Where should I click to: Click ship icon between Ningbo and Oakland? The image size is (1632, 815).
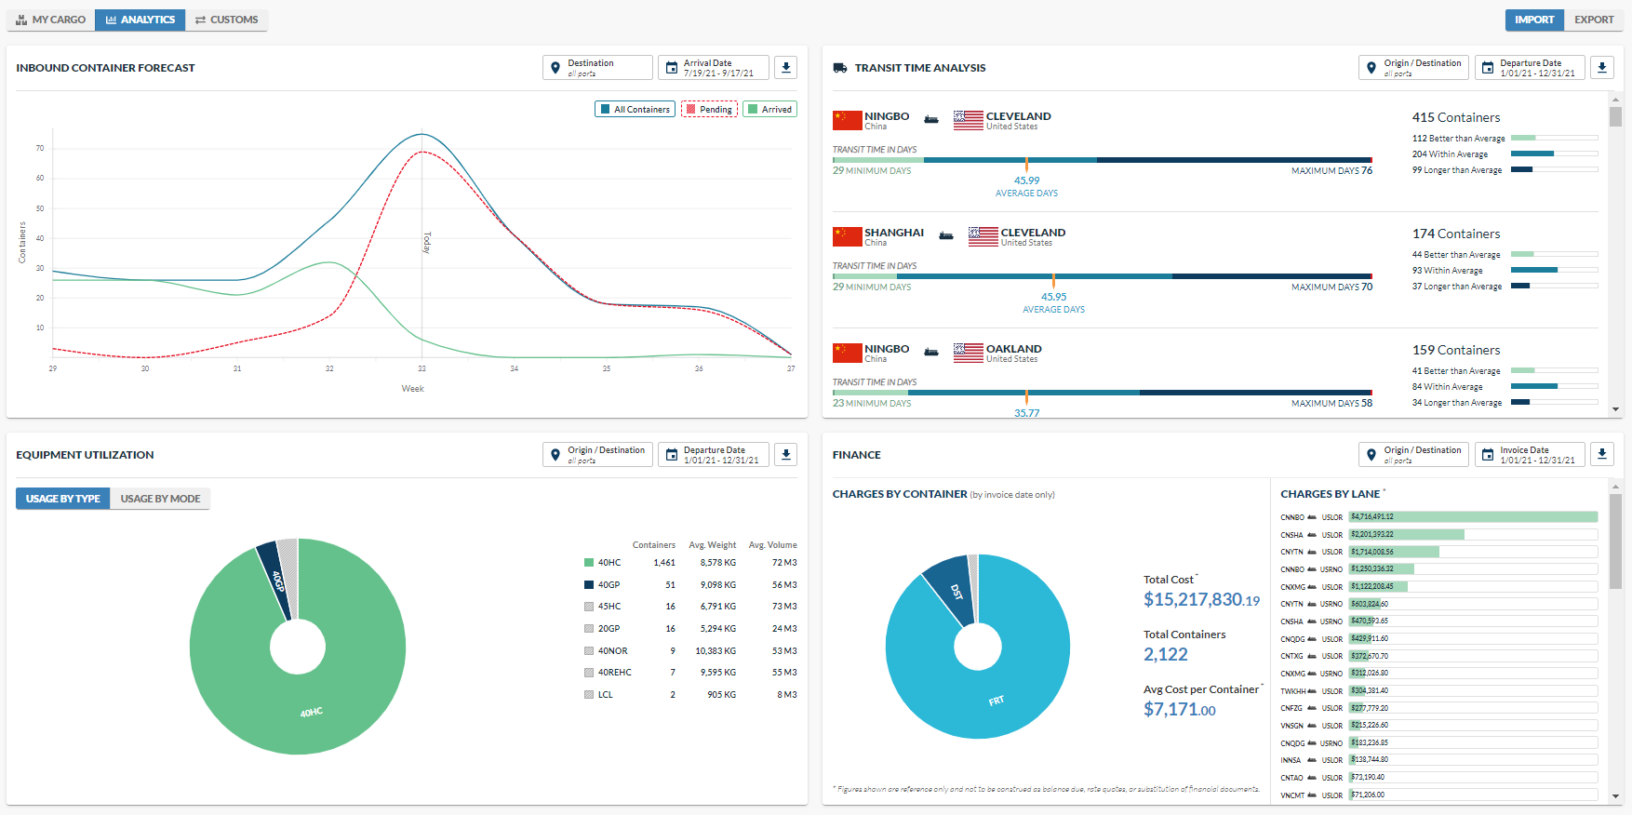931,353
